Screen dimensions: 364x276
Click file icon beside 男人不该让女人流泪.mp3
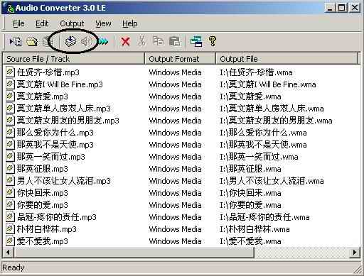10,181
